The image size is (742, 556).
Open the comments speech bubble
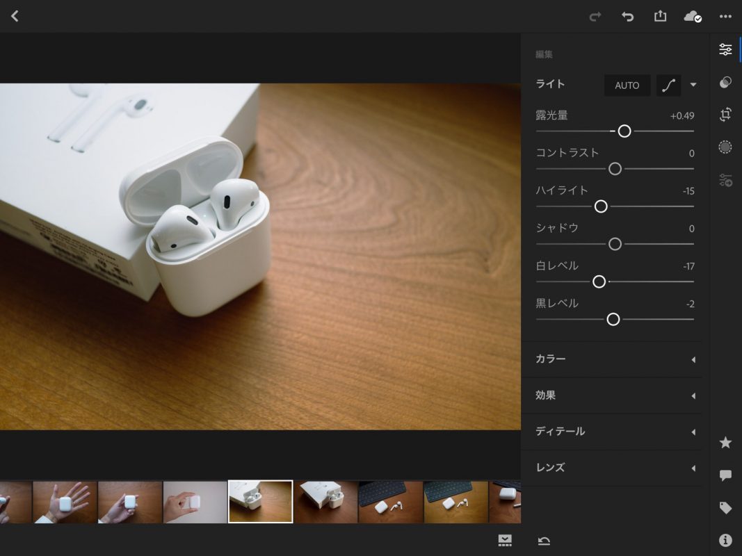coord(725,475)
